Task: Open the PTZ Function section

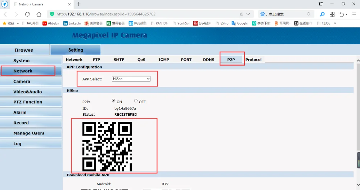Action: pyautogui.click(x=31, y=102)
